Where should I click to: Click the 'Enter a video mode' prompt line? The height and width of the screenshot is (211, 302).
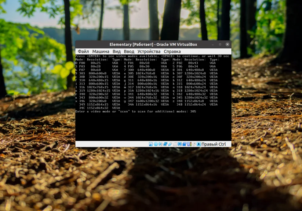pyautogui.click(x=136, y=111)
